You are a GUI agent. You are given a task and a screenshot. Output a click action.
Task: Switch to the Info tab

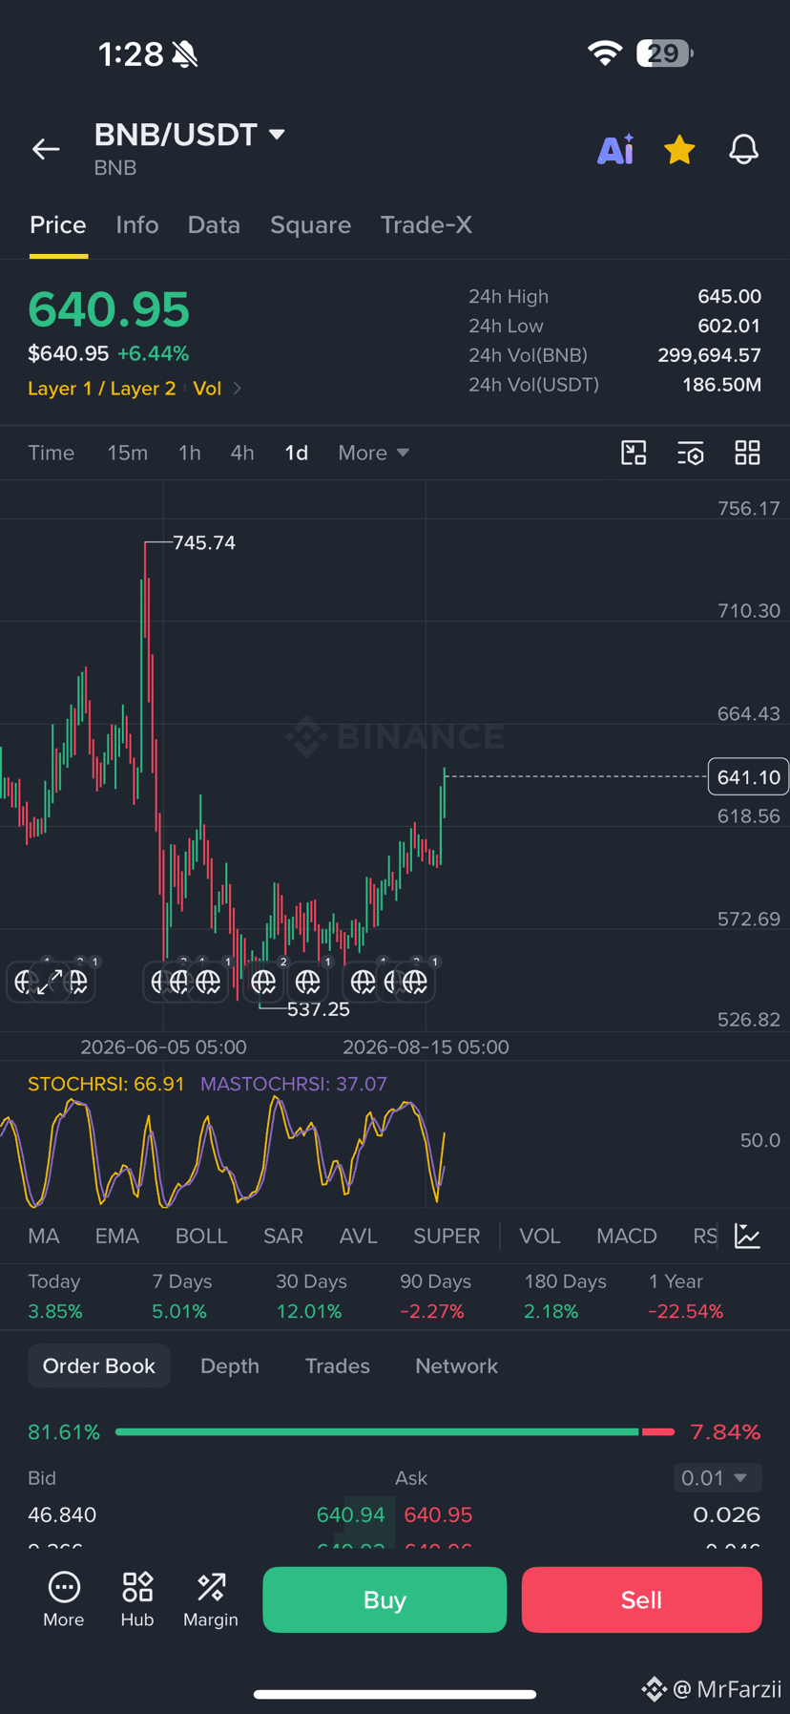click(x=137, y=225)
